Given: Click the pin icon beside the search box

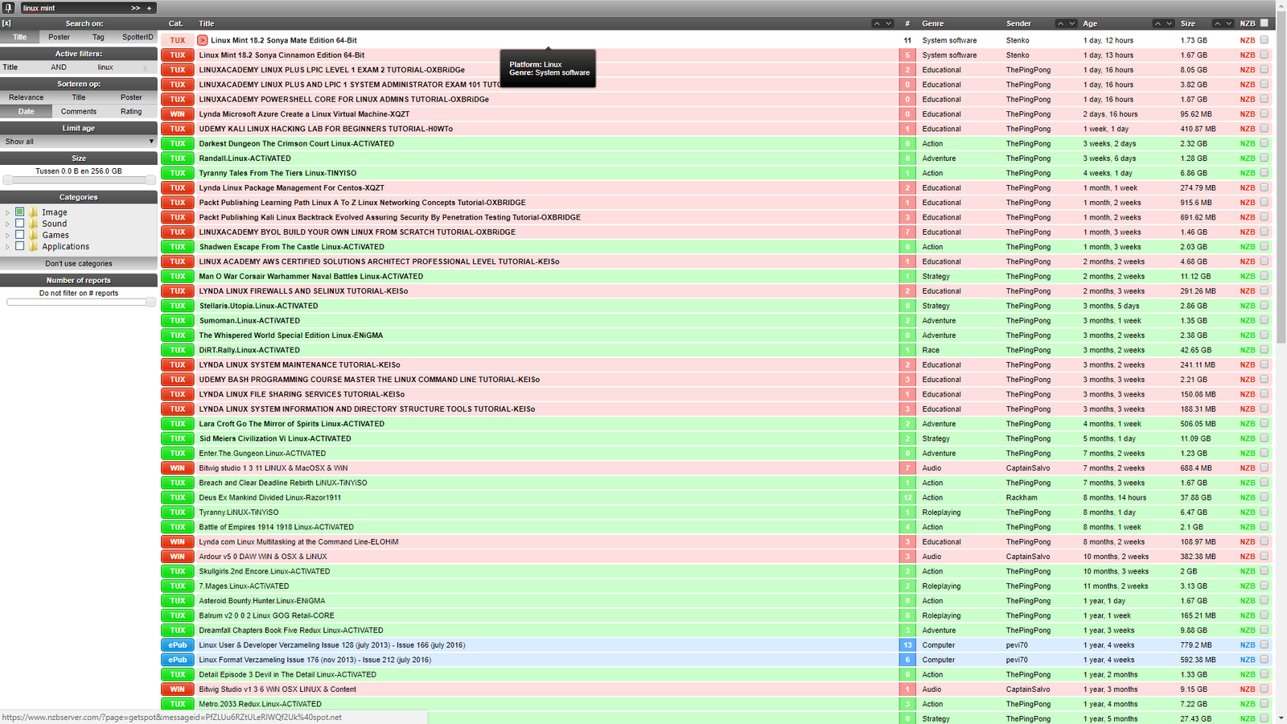Looking at the screenshot, I should click(x=7, y=7).
